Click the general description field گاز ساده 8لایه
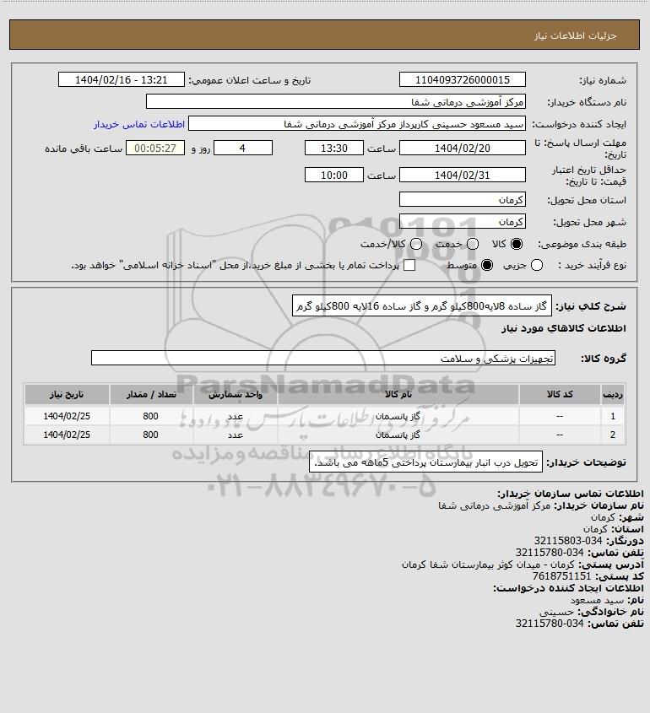Screen dimensions: 650x713 point(422,306)
